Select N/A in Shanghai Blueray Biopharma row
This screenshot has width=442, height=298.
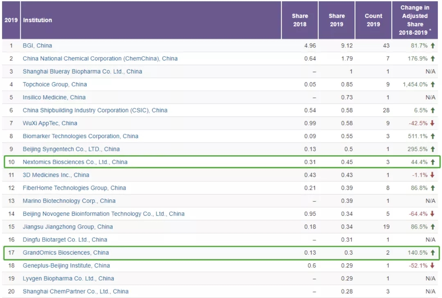coord(431,72)
